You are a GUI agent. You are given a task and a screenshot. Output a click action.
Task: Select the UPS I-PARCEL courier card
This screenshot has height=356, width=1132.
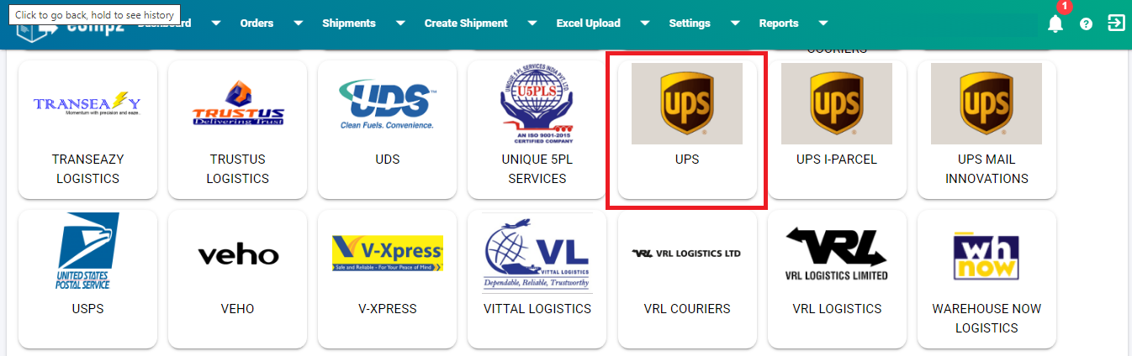[837, 129]
